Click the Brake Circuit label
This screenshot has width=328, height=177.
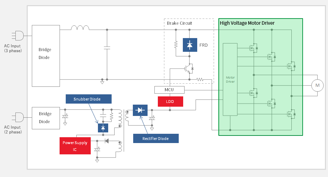(x=179, y=23)
